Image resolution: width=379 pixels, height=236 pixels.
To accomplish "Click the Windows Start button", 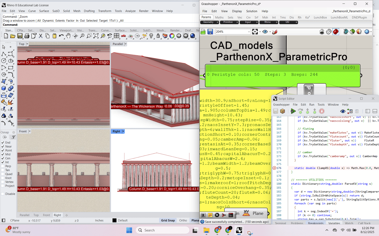I will [x=129, y=230].
